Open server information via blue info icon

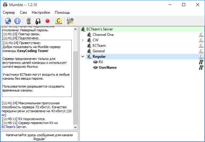click(x=18, y=21)
